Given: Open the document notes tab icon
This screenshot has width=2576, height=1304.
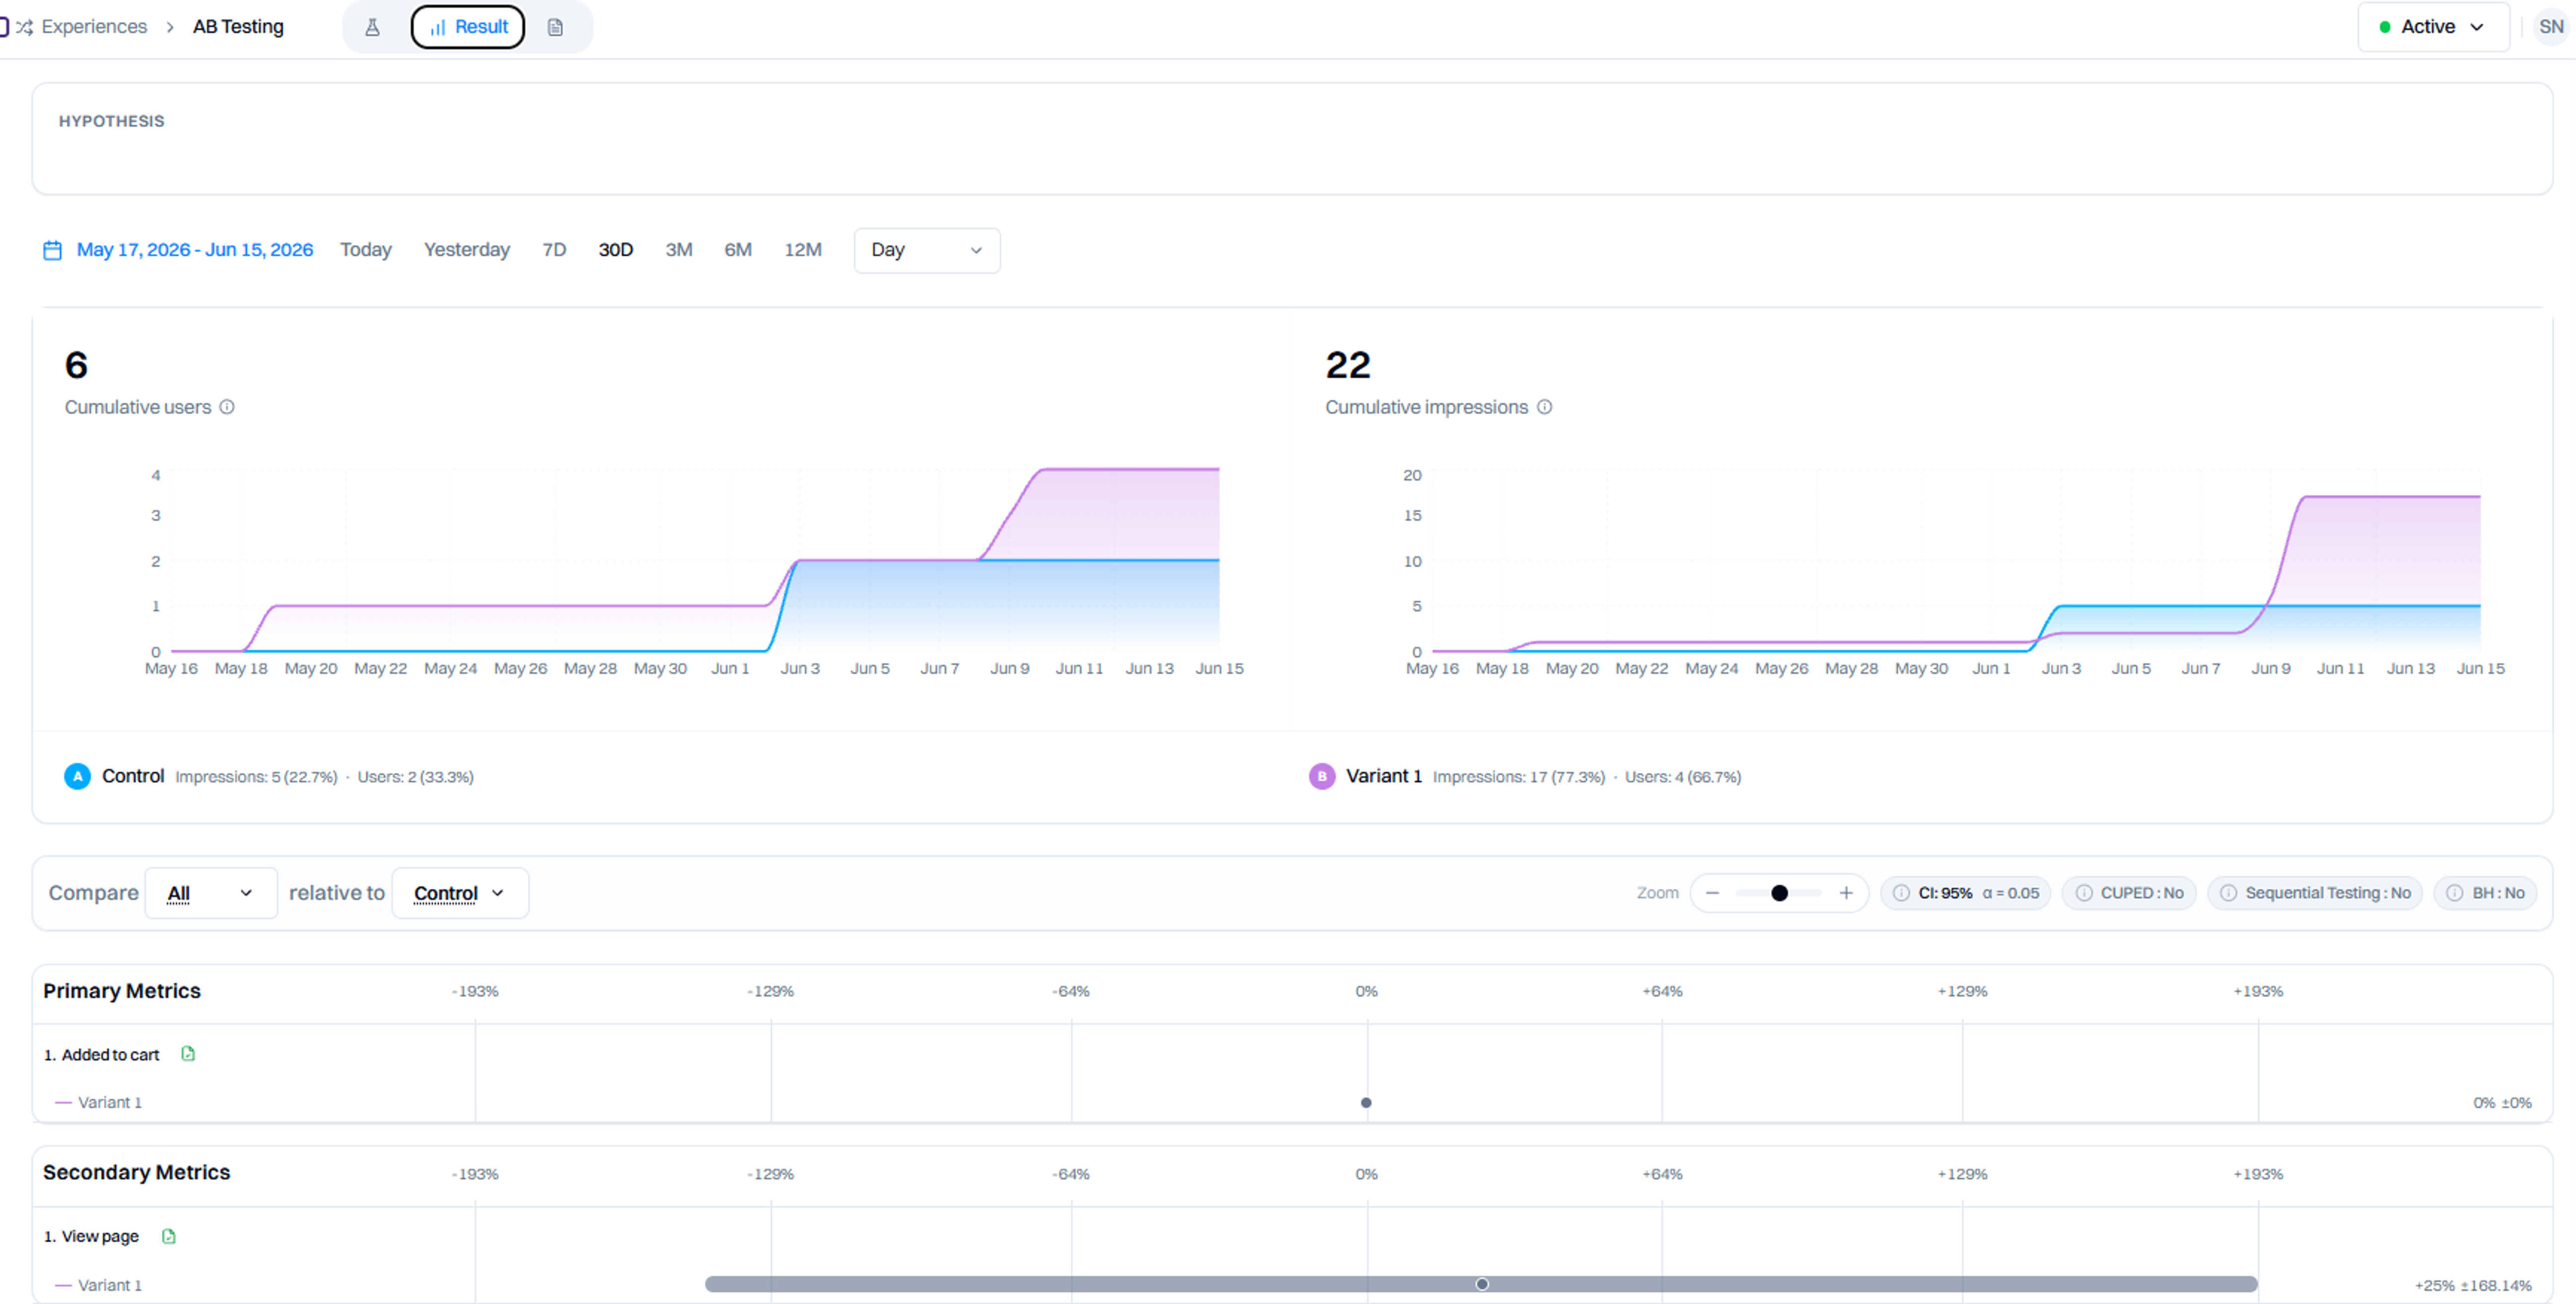Looking at the screenshot, I should (x=555, y=27).
